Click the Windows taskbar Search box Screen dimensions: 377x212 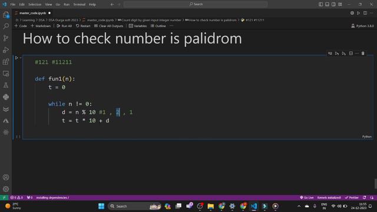point(135,206)
